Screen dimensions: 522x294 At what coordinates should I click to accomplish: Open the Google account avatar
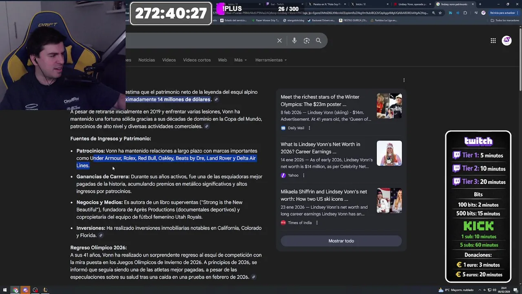pyautogui.click(x=507, y=40)
